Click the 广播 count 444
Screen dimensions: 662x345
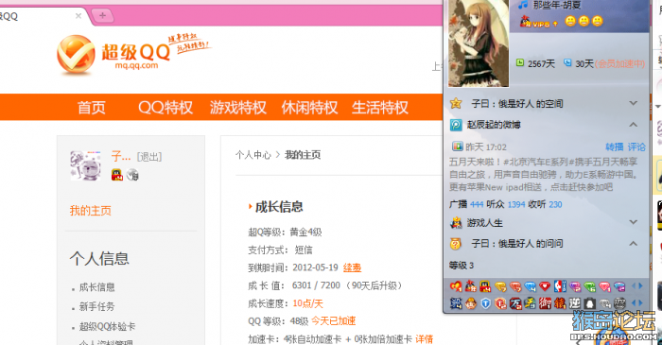tap(477, 204)
